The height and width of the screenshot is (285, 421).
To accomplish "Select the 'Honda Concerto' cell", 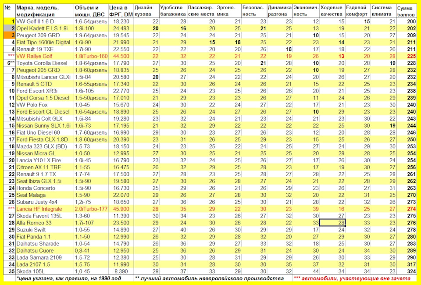I will (45, 188).
